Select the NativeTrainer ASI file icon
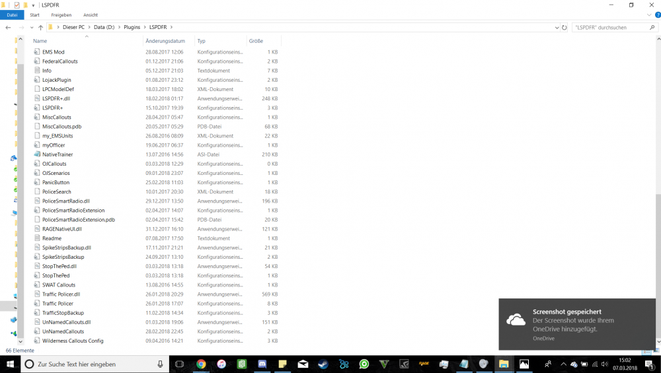 pyautogui.click(x=36, y=154)
